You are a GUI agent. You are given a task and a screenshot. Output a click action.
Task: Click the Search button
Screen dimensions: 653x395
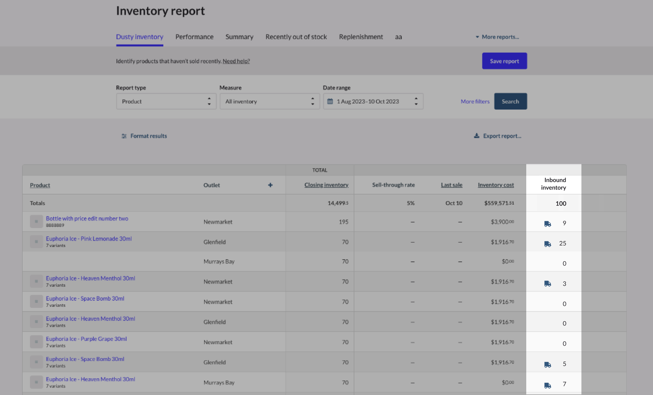click(510, 101)
